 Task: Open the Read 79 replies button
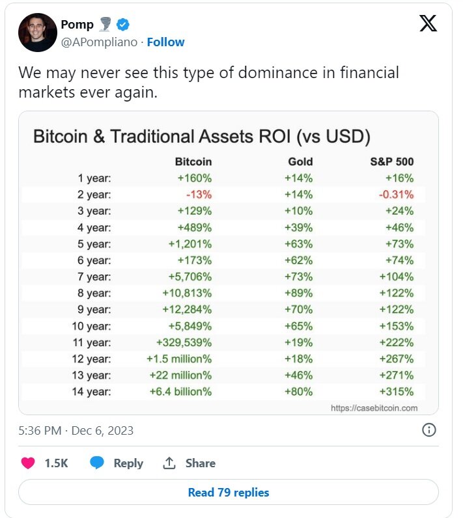229,492
